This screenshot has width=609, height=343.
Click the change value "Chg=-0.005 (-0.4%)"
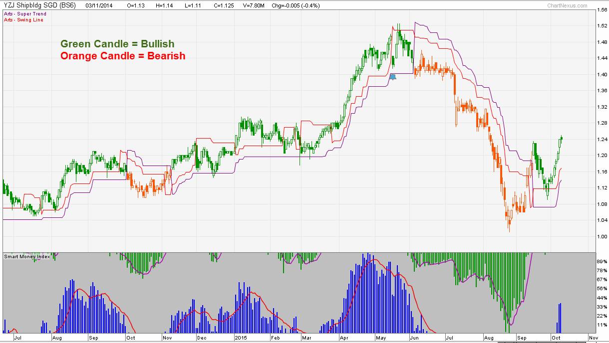296,5
